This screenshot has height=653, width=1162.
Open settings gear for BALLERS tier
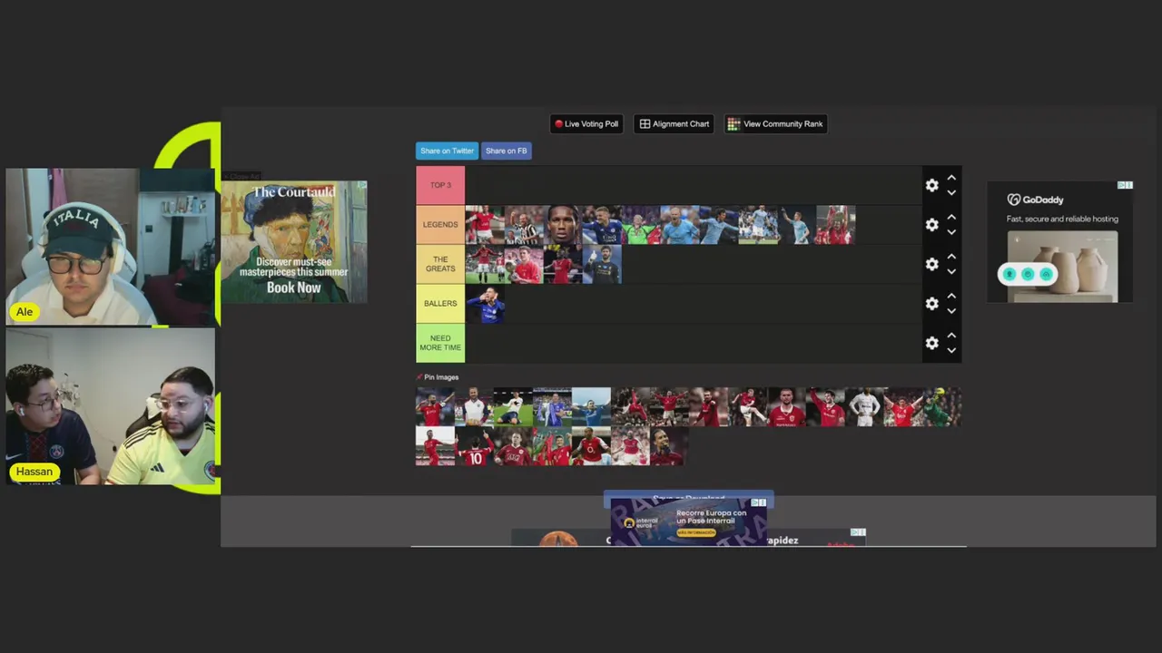[931, 303]
